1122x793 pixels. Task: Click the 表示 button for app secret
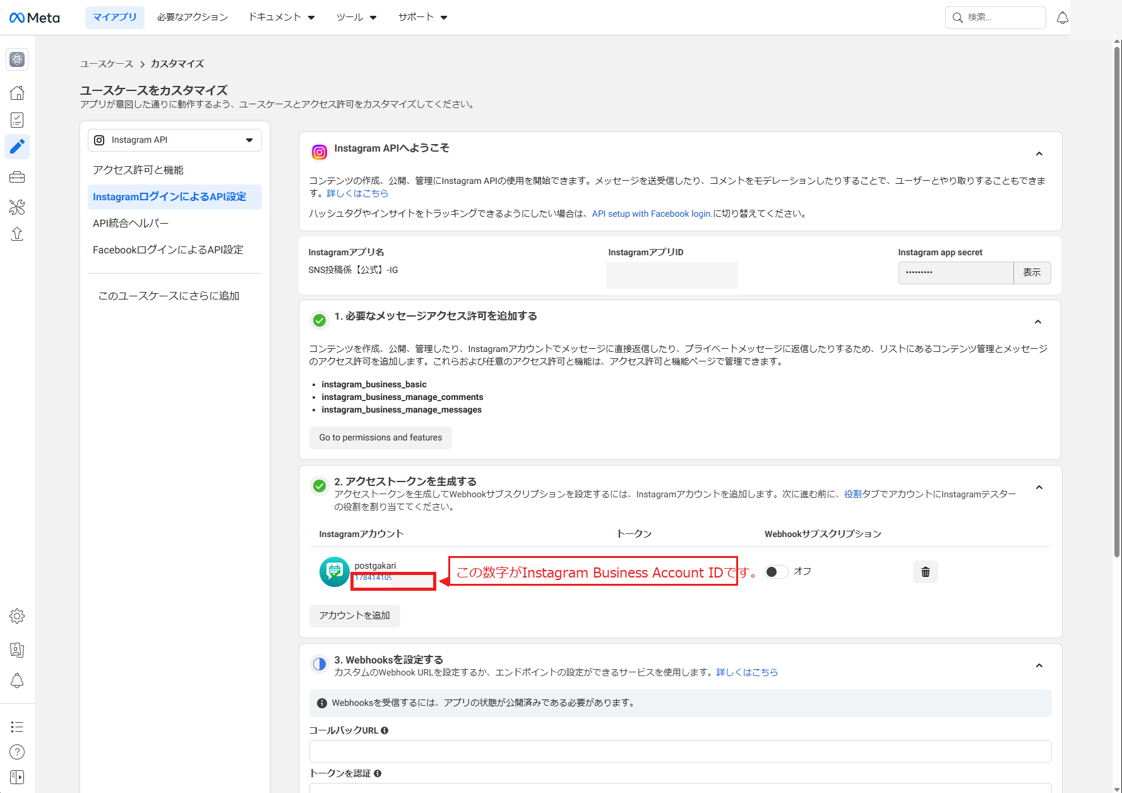click(1032, 272)
